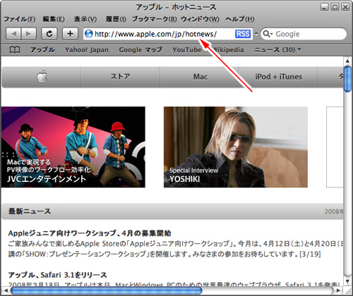Click the horizontal scrollbar right arrow
The image size is (353, 296).
pos(338,290)
